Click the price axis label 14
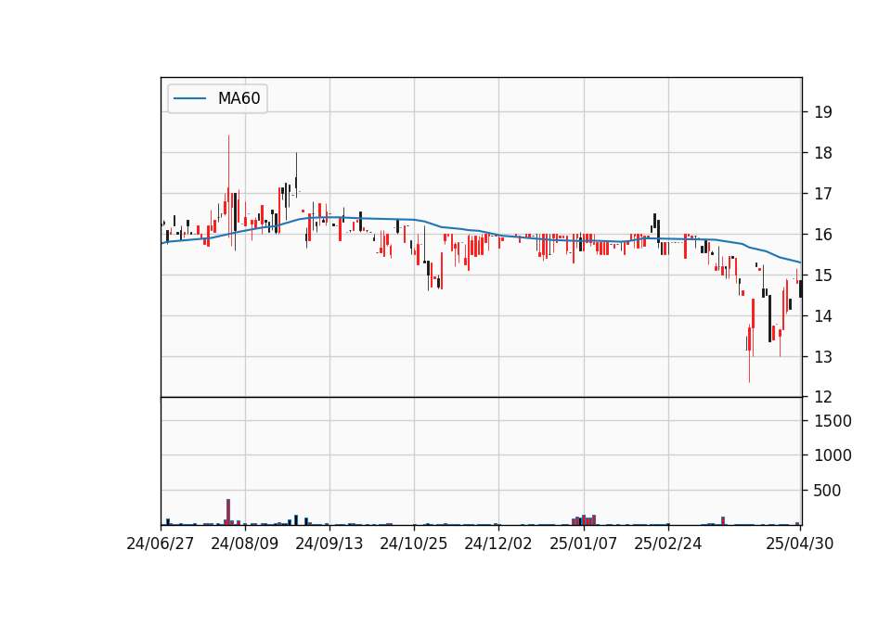The height and width of the screenshot is (640, 891). (823, 315)
